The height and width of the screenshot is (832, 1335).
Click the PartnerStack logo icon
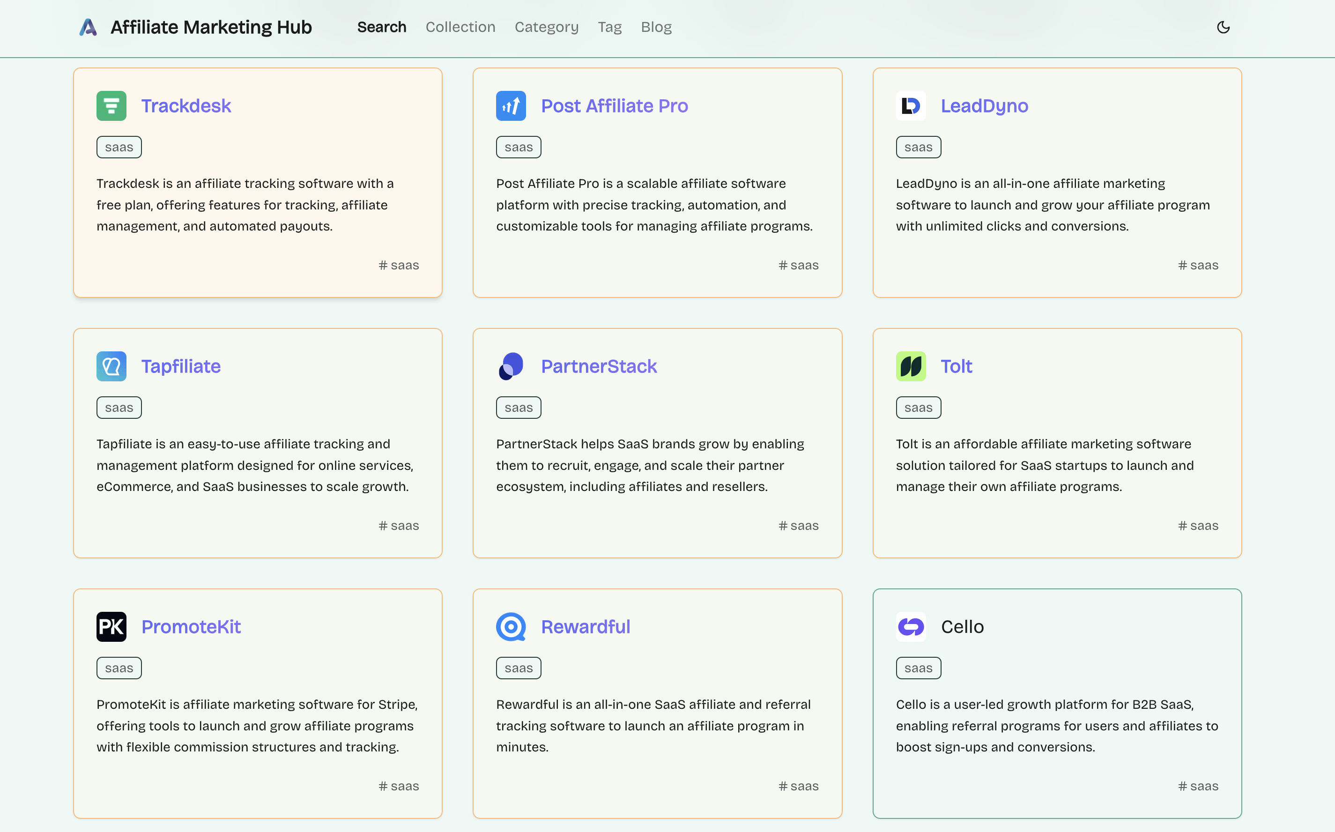(x=511, y=366)
